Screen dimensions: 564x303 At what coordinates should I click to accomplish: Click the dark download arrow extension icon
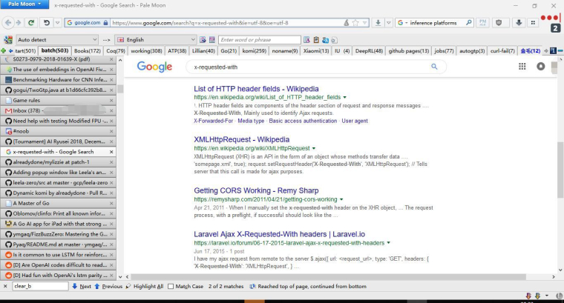pyautogui.click(x=519, y=23)
